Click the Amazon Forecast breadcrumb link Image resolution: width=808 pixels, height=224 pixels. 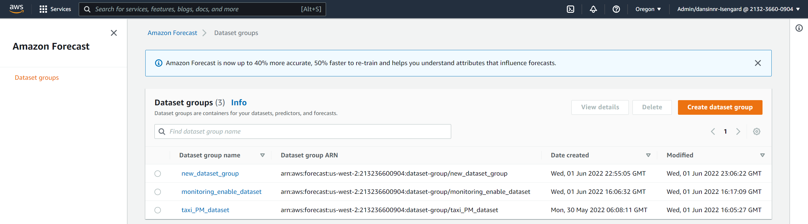click(172, 33)
